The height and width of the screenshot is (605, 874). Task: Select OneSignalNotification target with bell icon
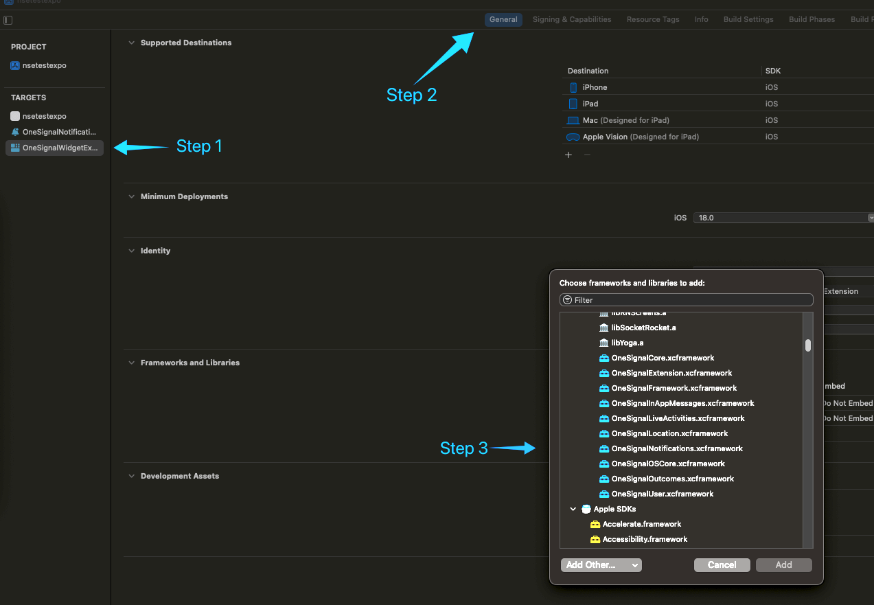tap(54, 132)
